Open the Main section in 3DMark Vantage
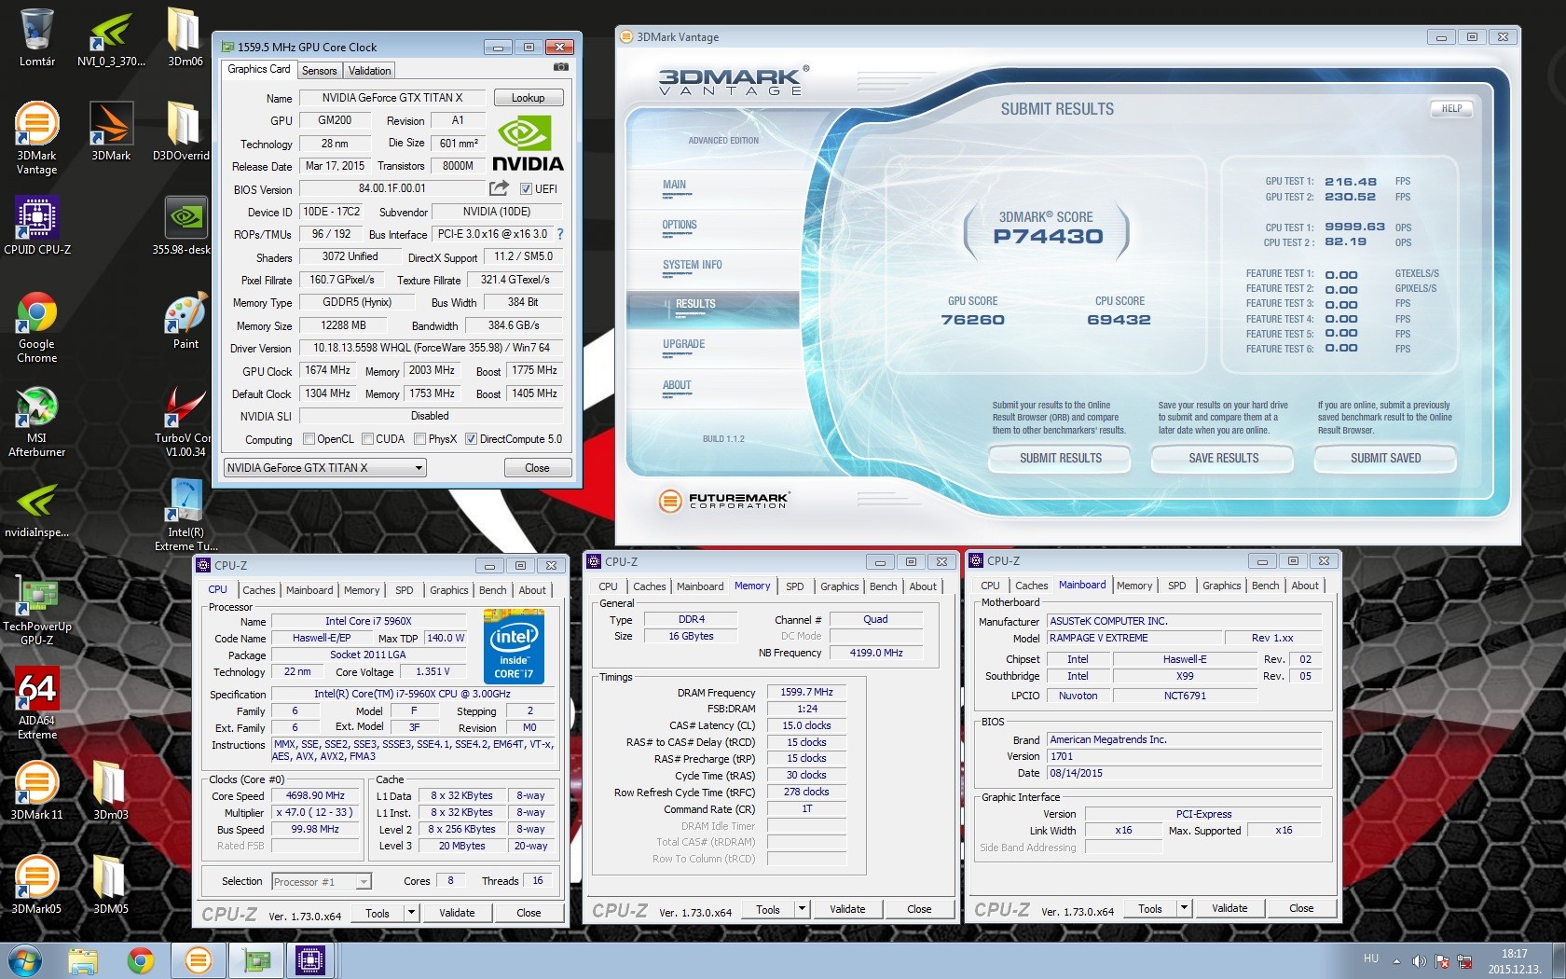 click(x=674, y=185)
